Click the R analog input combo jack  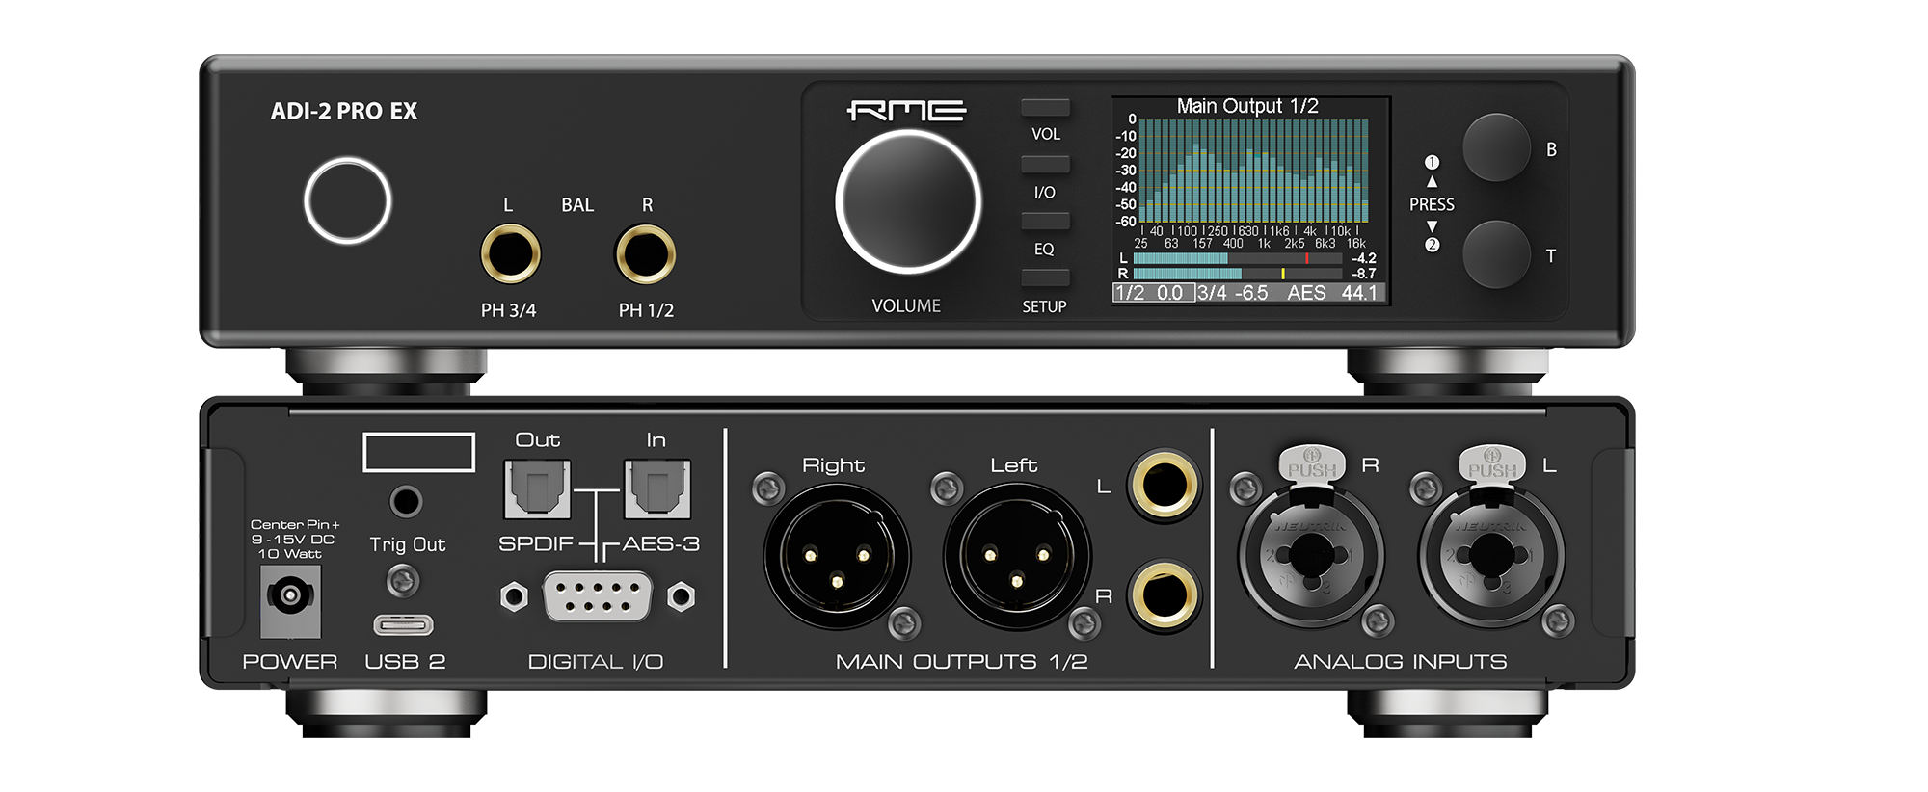[1311, 555]
